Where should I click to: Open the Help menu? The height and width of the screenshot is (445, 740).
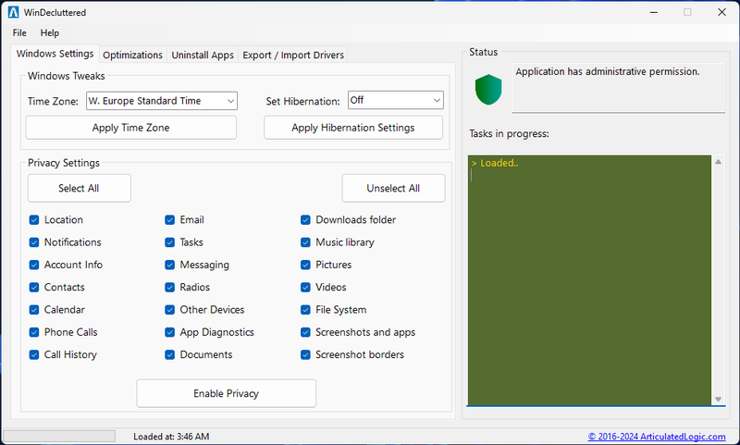tap(50, 33)
